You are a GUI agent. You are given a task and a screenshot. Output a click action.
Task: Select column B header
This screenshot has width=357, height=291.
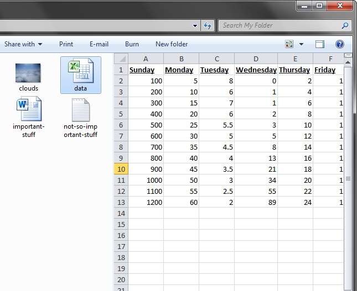click(x=181, y=59)
